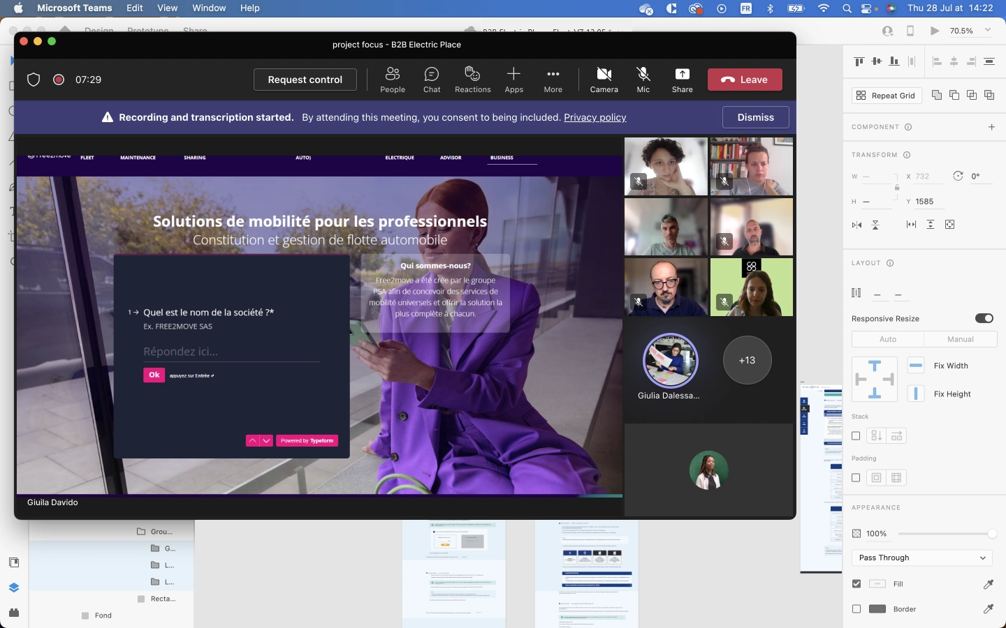Click the Add boolean operation icon

[x=937, y=95]
